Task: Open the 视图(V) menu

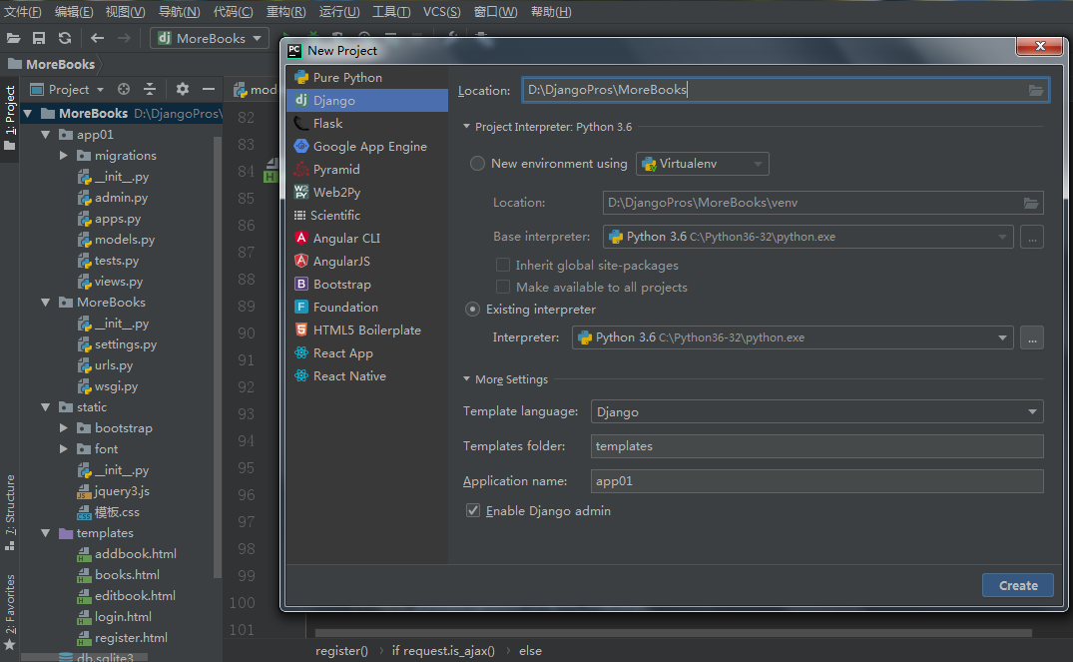Action: (x=125, y=12)
